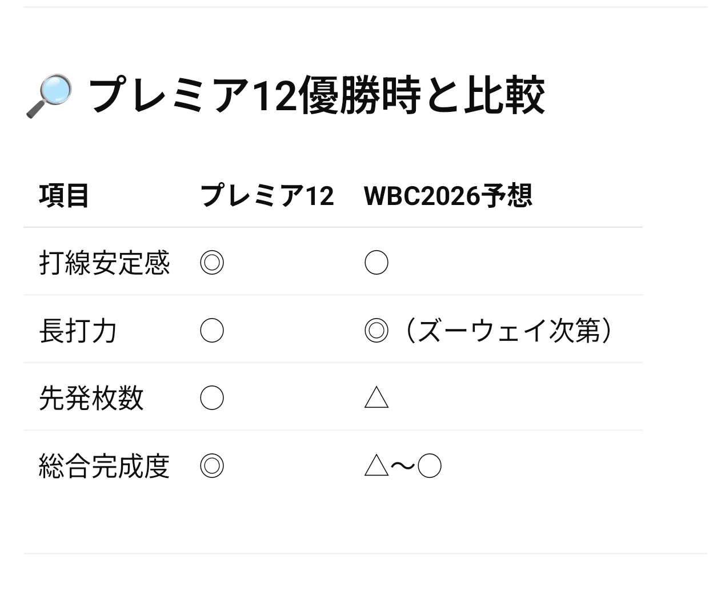Screen dimensions: 725x591
Task: Click the プレミア12 column header in the table
Action: [267, 196]
